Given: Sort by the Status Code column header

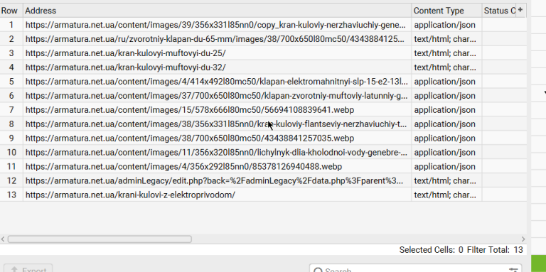Looking at the screenshot, I should coord(499,11).
